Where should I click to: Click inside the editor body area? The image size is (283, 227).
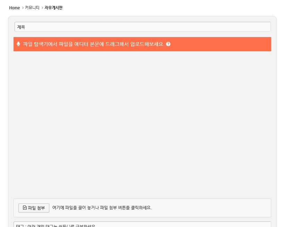(142, 124)
